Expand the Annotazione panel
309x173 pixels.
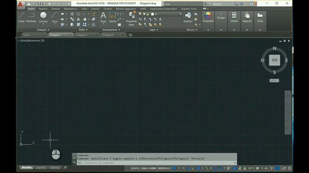[111, 30]
